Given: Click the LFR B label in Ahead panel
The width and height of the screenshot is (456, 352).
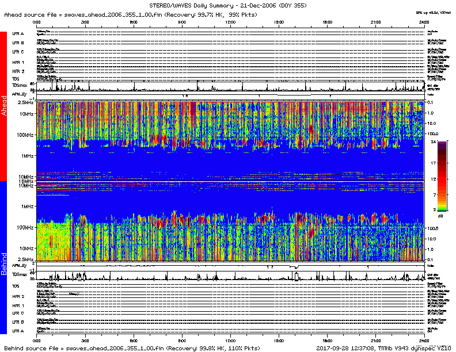Looking at the screenshot, I should pyautogui.click(x=18, y=43).
